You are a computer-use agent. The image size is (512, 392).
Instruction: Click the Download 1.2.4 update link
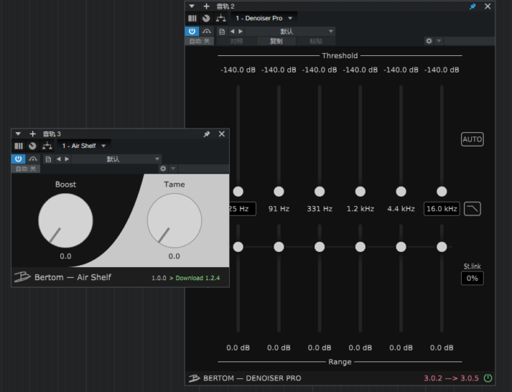pos(197,278)
